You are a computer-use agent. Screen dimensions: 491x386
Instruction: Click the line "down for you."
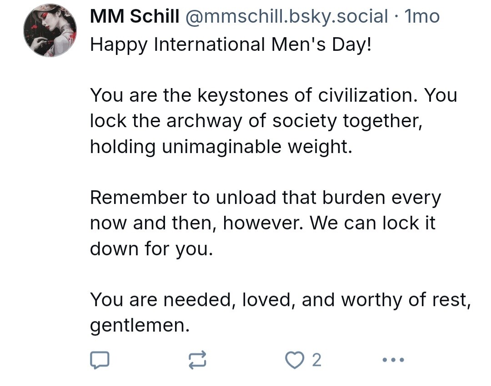(x=151, y=249)
